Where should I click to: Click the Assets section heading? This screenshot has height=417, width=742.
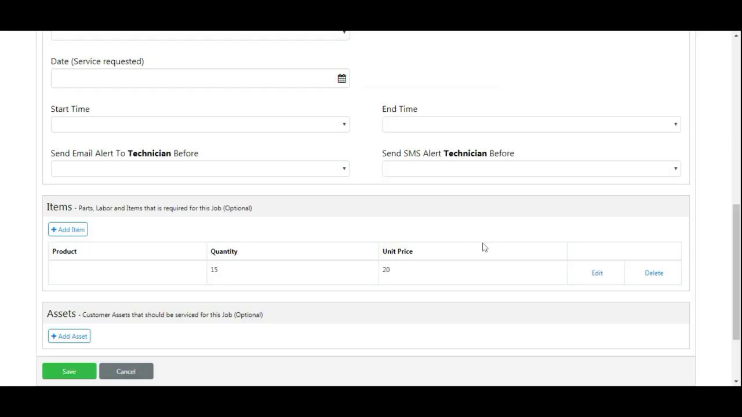tap(61, 313)
